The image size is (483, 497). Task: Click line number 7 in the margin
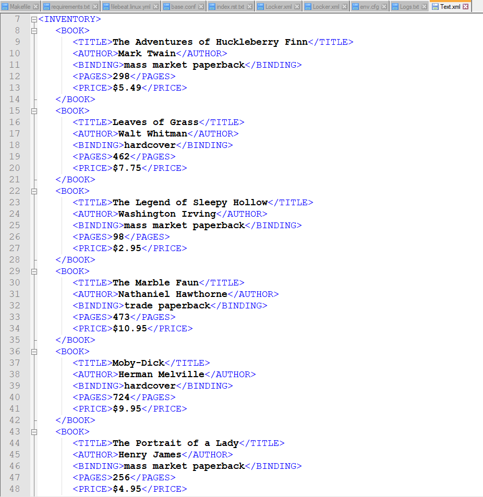(17, 19)
